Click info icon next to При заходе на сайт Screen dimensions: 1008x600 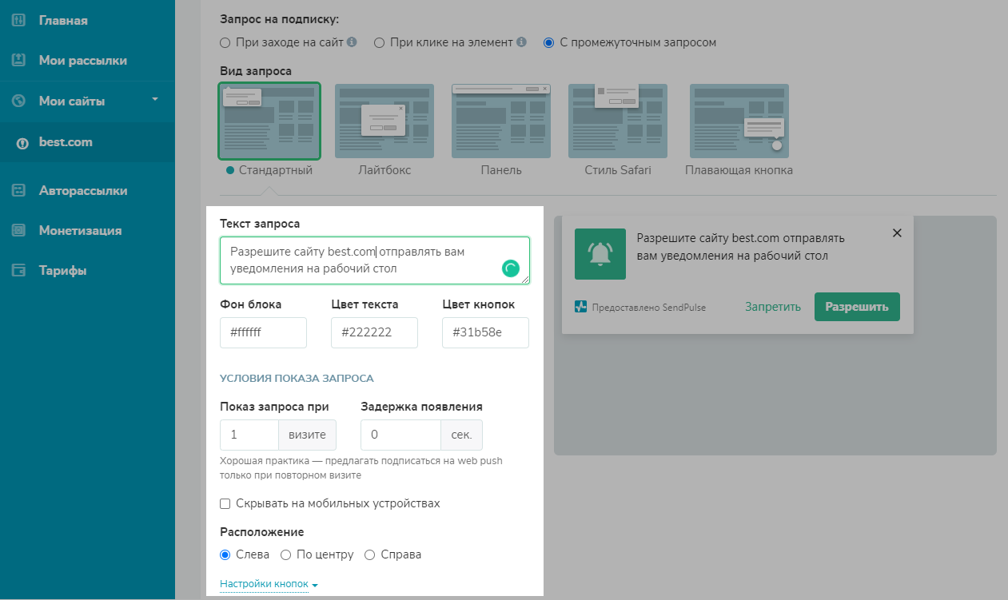(x=352, y=42)
